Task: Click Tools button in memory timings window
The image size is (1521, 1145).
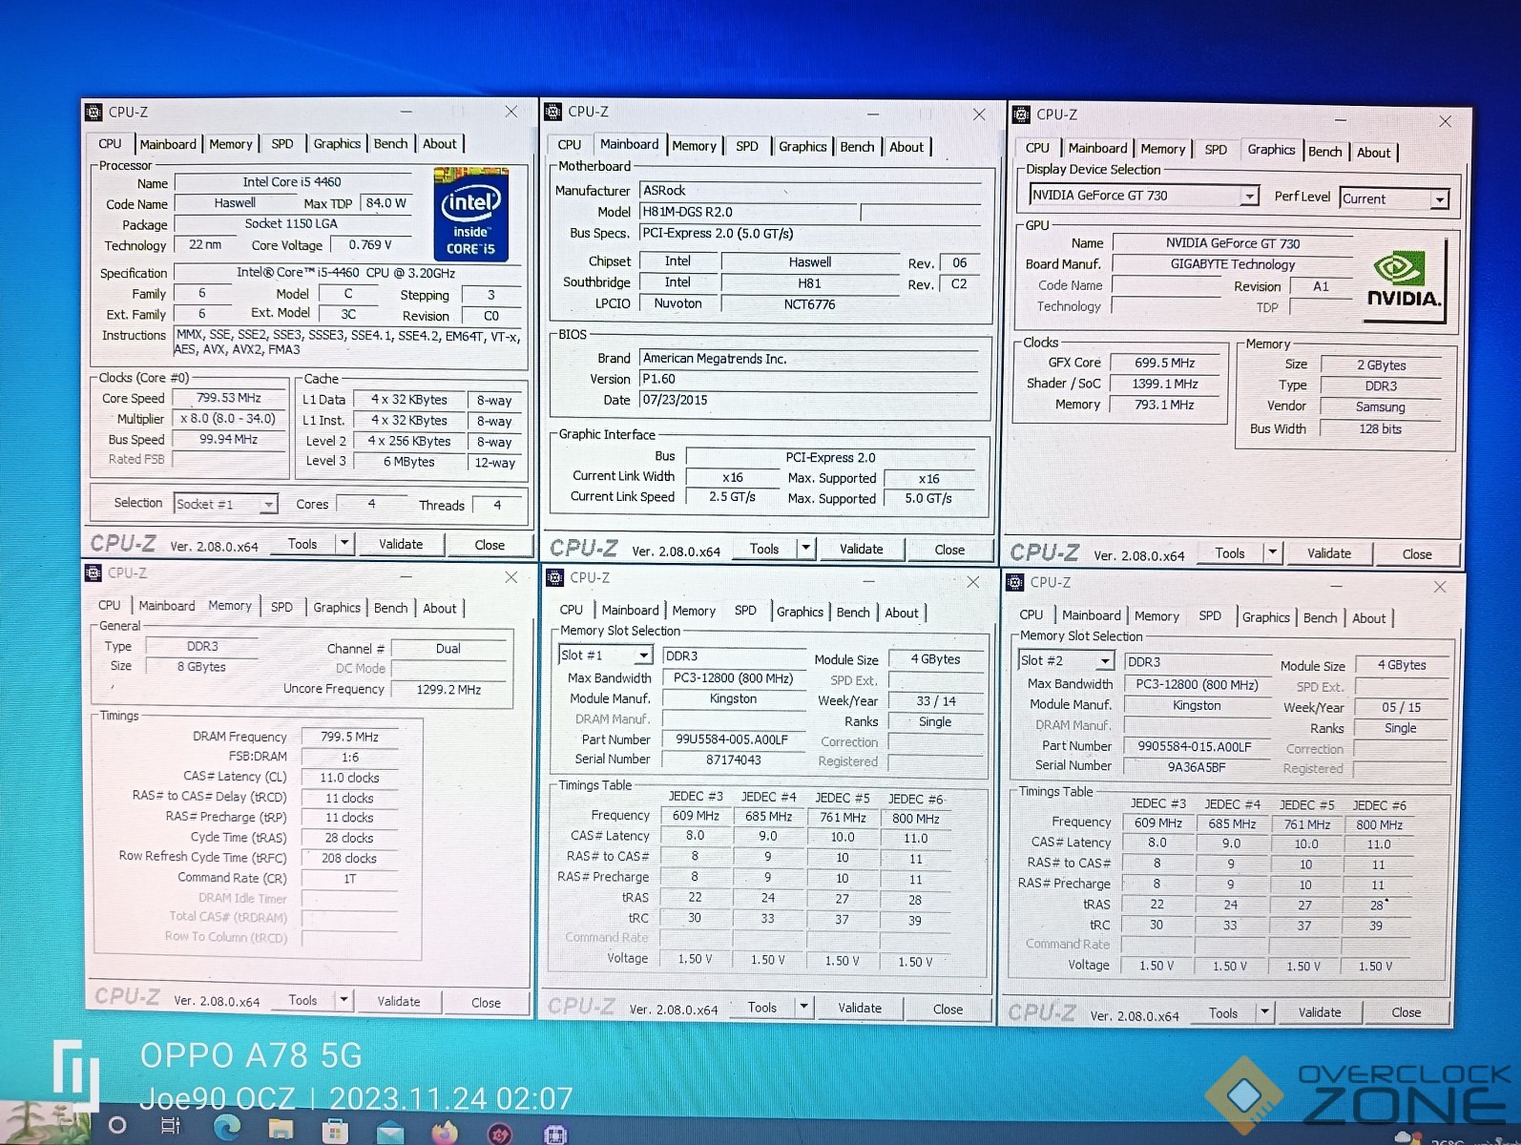Action: pyautogui.click(x=302, y=1000)
